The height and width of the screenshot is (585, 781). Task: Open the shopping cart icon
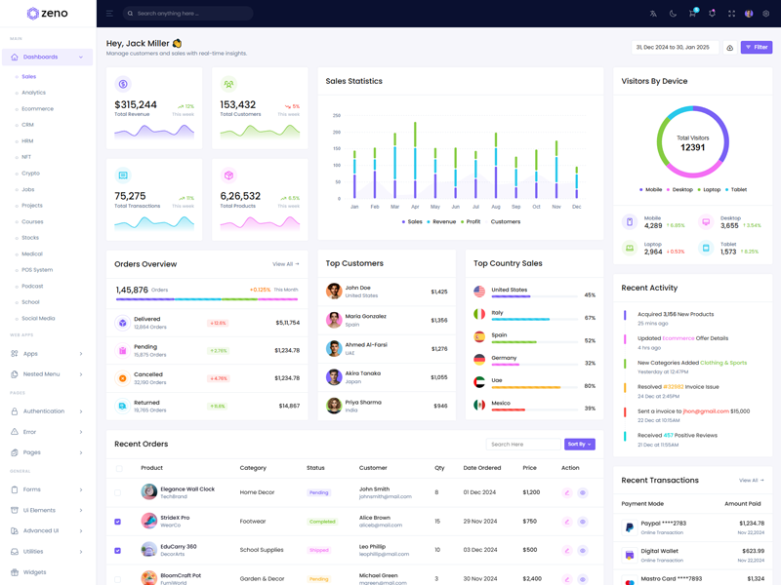click(x=692, y=14)
